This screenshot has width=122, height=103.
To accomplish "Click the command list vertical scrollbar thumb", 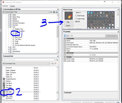I will point(57,92).
